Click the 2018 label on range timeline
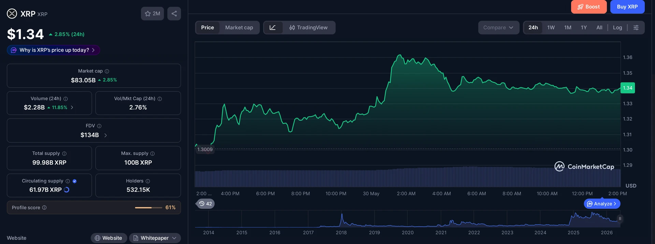This screenshot has width=655, height=244. [341, 233]
